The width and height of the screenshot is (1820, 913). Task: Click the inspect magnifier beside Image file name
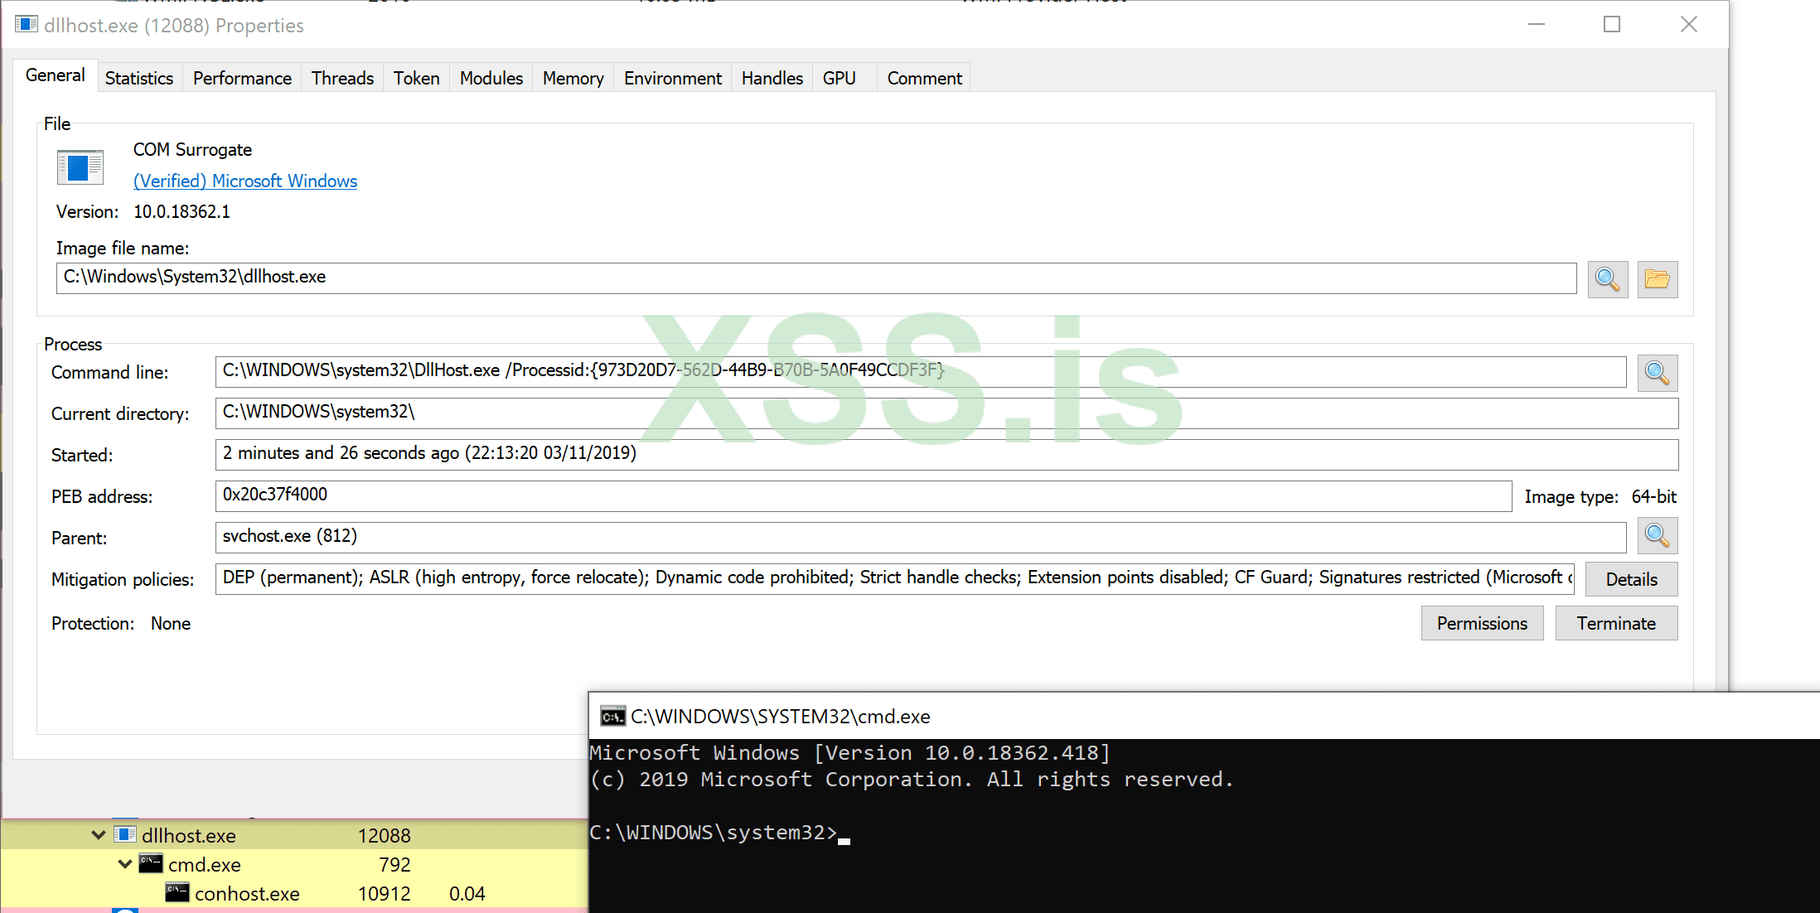click(x=1607, y=279)
